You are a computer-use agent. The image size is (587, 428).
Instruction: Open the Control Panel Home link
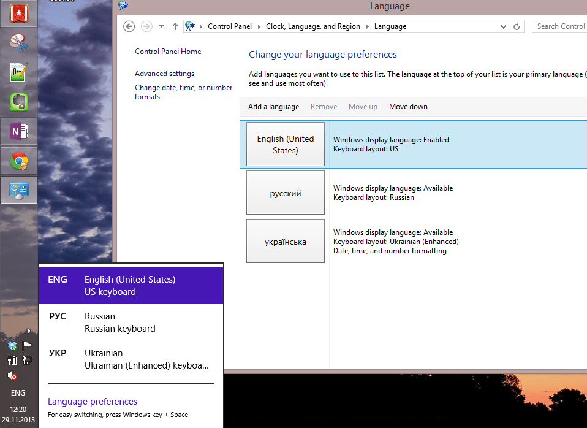168,52
